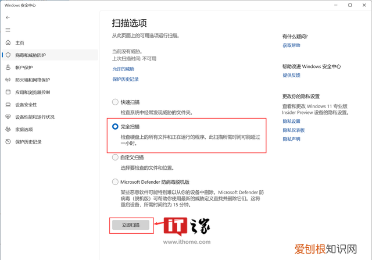
Task: Open 家庭选项 in the sidebar
Action: click(x=49, y=129)
